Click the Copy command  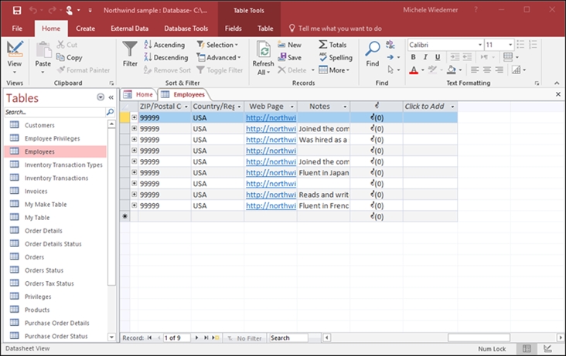[x=70, y=57]
